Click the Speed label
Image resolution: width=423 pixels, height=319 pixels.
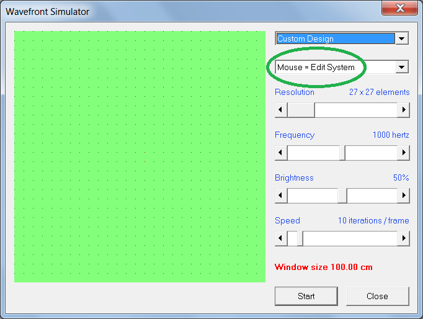point(287,220)
